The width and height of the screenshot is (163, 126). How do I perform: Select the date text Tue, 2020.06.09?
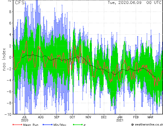(x=124, y=3)
